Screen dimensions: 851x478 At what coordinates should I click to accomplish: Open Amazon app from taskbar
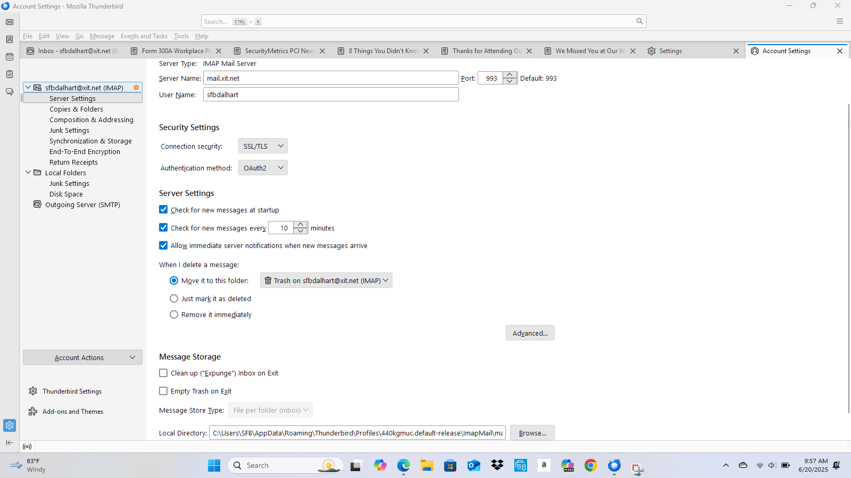coord(544,466)
